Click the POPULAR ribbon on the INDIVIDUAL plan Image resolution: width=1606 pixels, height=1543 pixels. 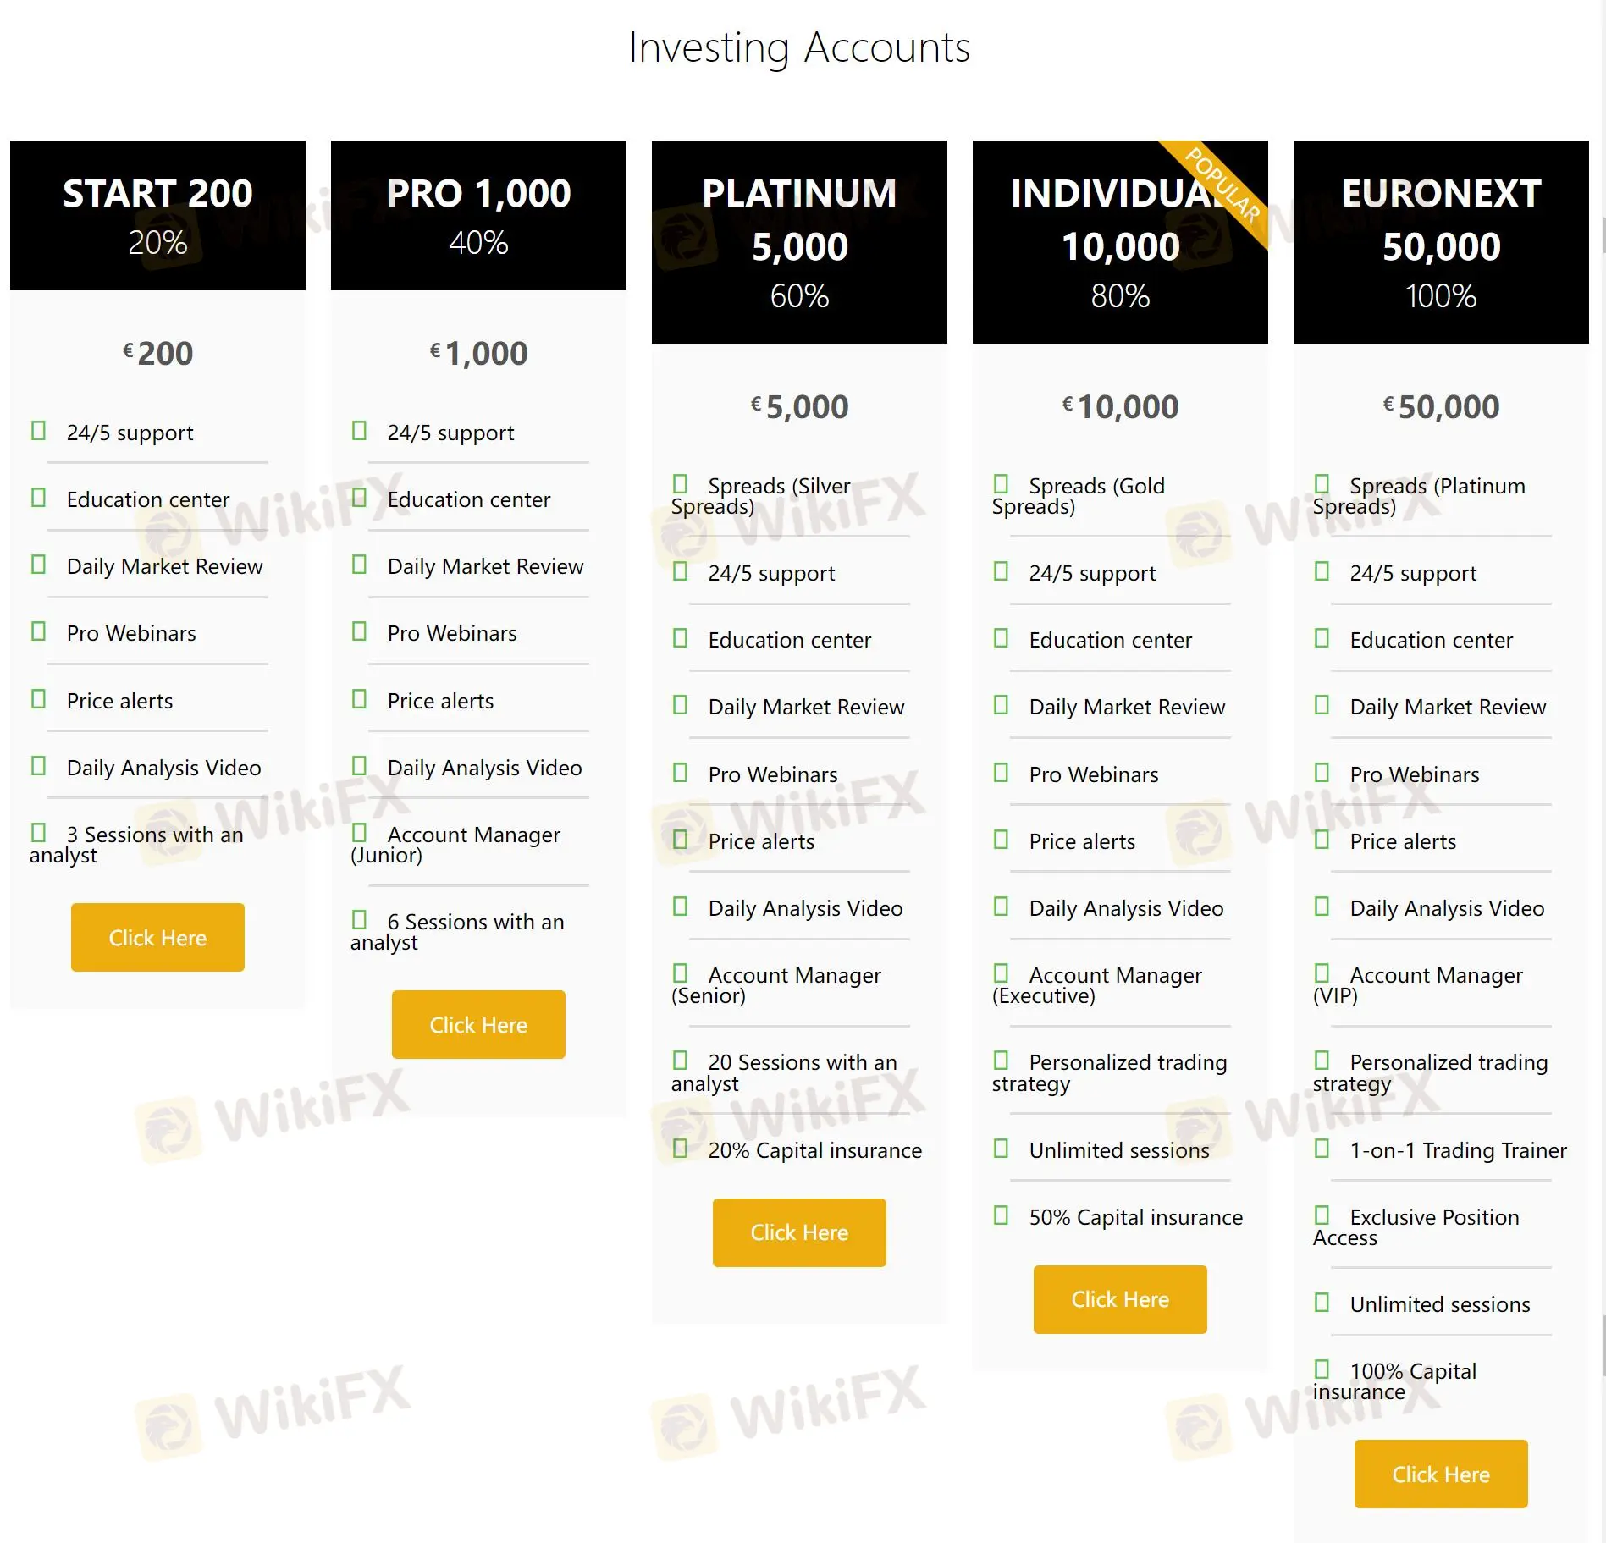click(x=1223, y=185)
